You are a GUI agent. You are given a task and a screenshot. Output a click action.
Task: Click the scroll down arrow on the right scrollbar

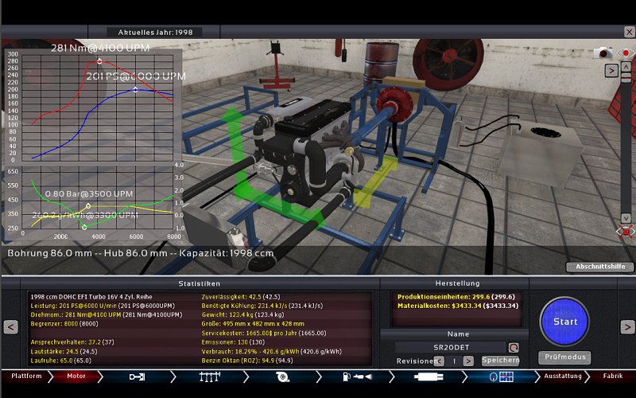pyautogui.click(x=626, y=218)
